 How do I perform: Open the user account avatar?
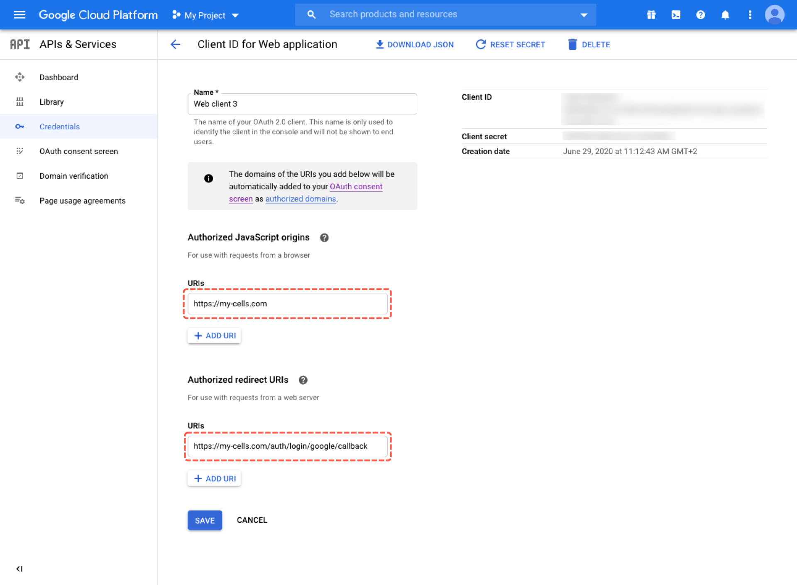pyautogui.click(x=775, y=15)
